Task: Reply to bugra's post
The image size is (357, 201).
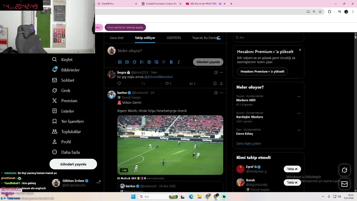Action: [119, 83]
